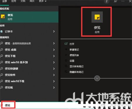Click search icon beside 便笺 win10 找不到

[1, 62]
